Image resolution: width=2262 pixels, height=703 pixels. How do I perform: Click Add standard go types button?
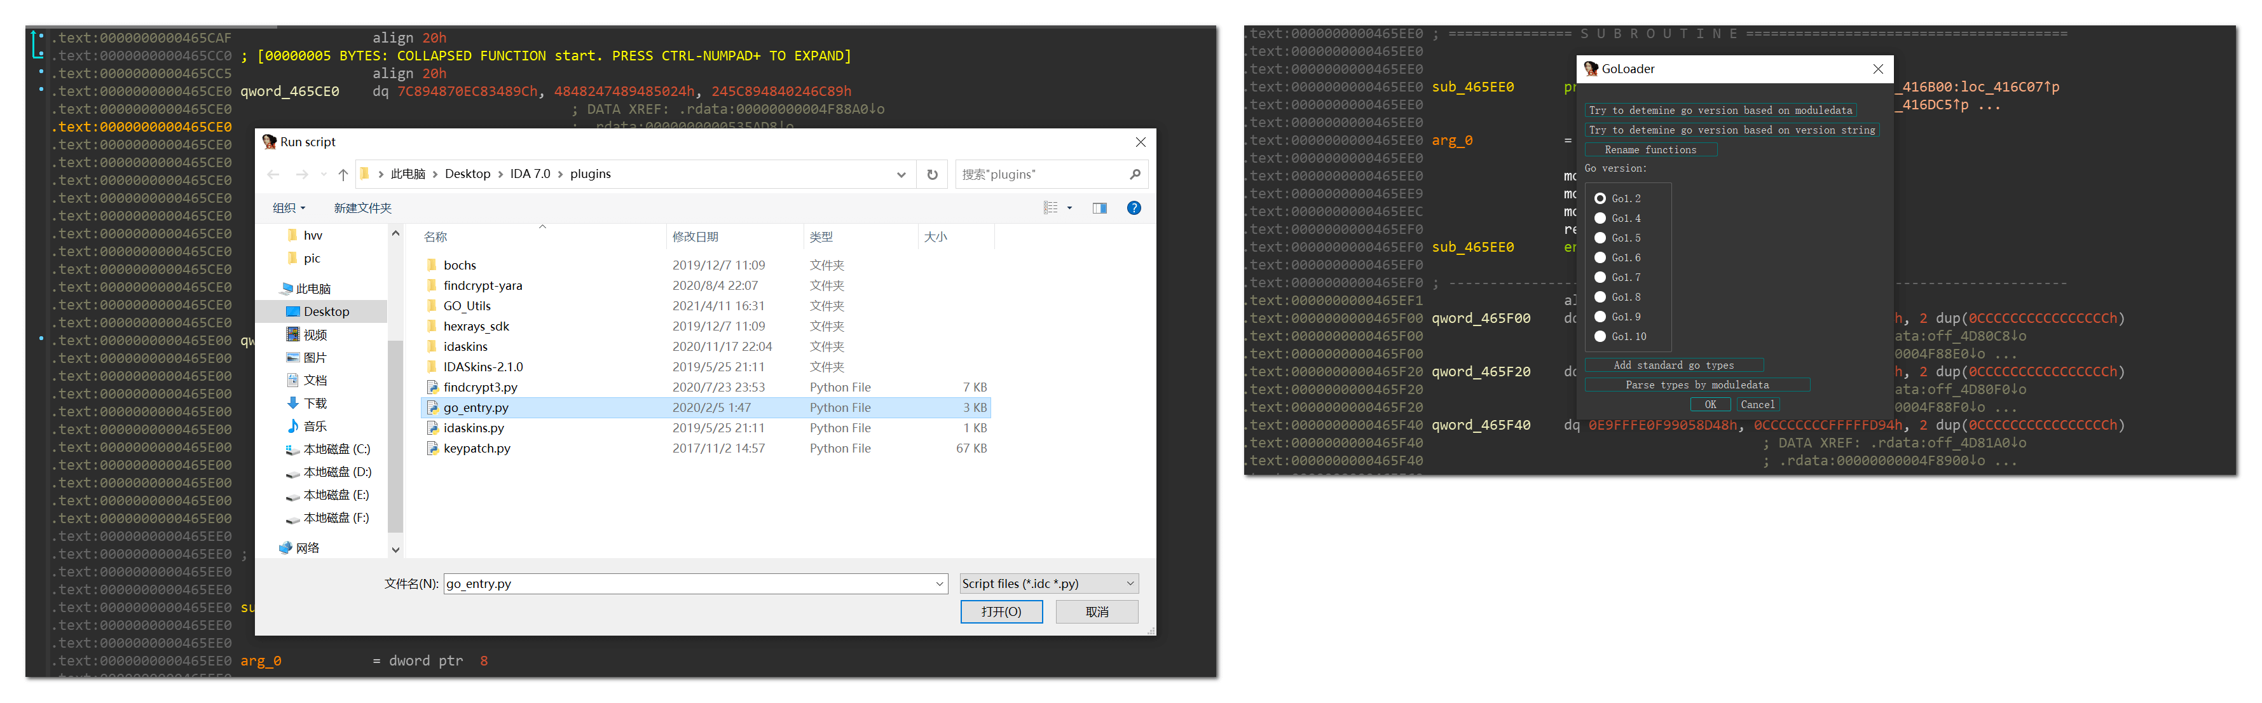coord(1674,365)
